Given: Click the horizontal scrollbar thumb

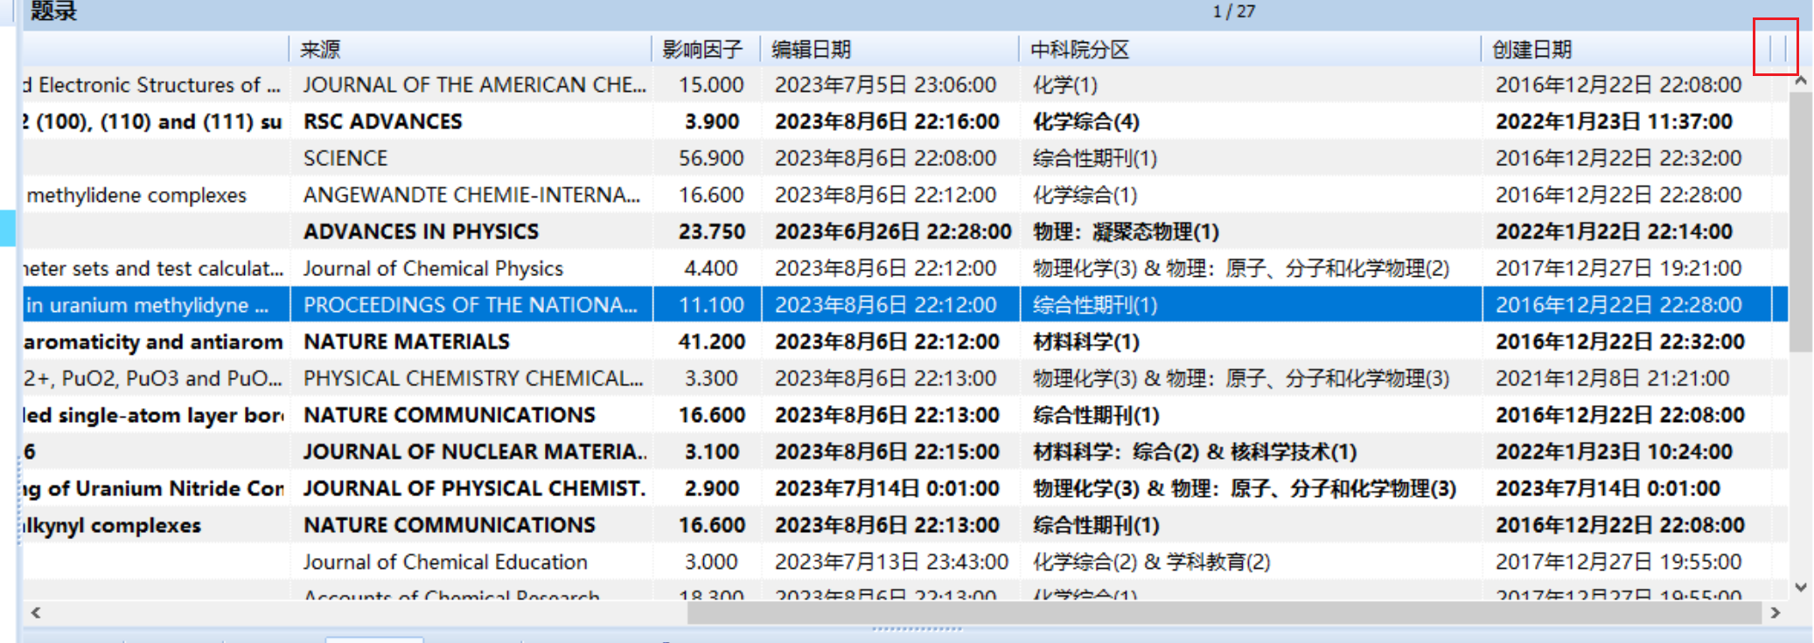Looking at the screenshot, I should pyautogui.click(x=1224, y=613).
